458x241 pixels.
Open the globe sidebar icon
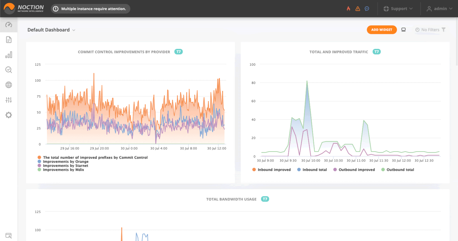click(x=9, y=85)
